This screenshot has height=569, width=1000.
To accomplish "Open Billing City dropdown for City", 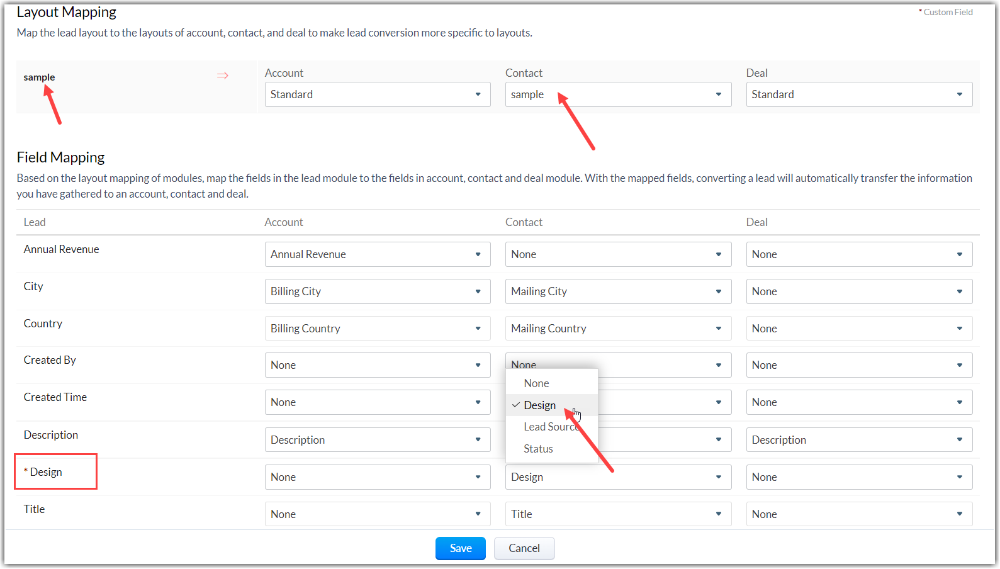I will point(377,291).
